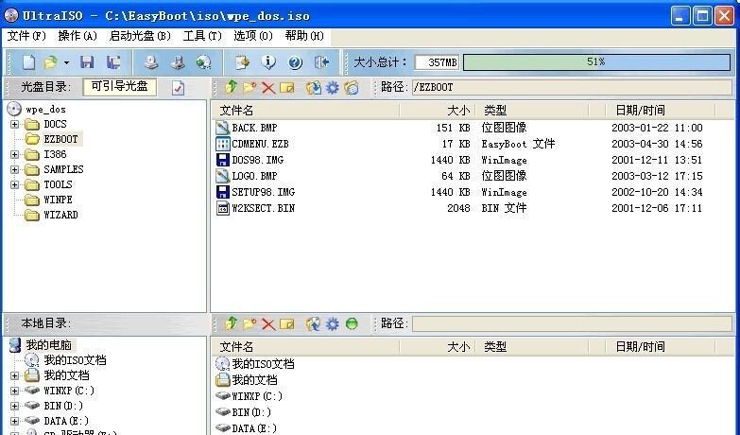Select the CDMENU.EZB file
740x435 pixels.
pyautogui.click(x=260, y=144)
